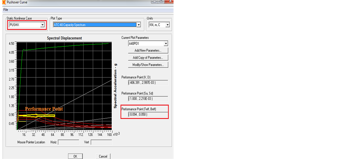Click the Vert mouse pointer location field

click(x=101, y=142)
